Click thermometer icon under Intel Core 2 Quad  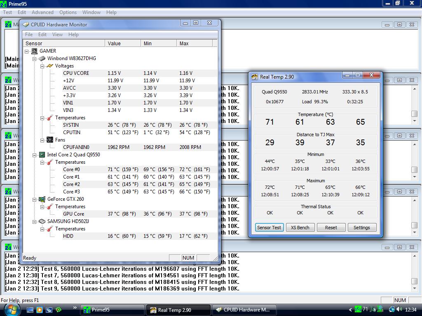50,162
